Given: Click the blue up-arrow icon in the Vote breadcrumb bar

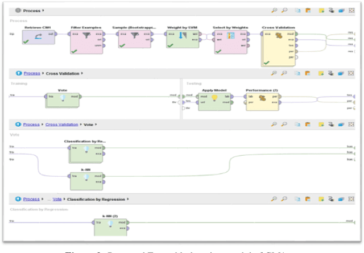Looking at the screenshot, I should tap(18, 124).
